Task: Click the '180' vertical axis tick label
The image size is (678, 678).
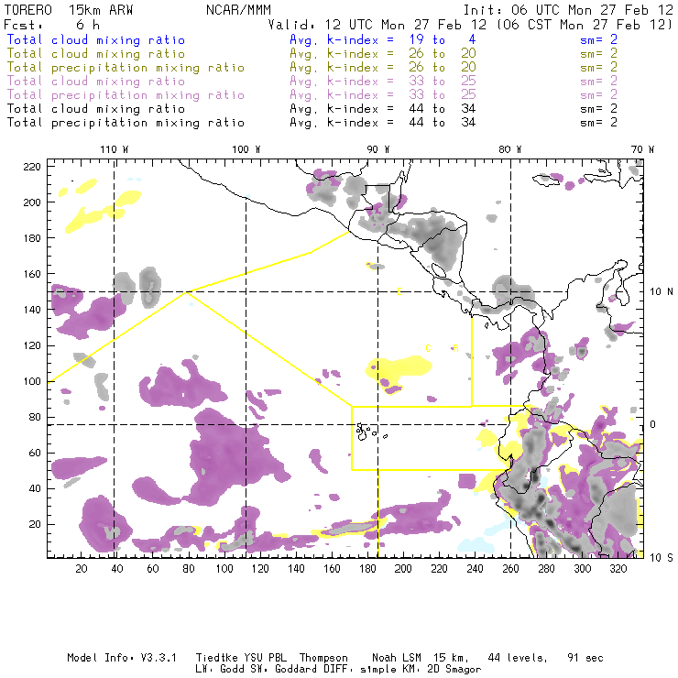Action: coord(32,238)
